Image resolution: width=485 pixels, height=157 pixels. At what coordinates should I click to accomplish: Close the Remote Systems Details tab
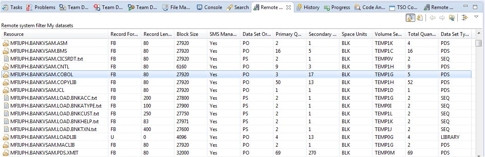[x=288, y=7]
